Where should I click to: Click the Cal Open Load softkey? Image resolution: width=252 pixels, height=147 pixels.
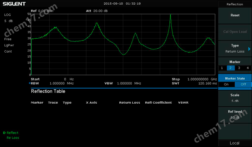coord(235,32)
